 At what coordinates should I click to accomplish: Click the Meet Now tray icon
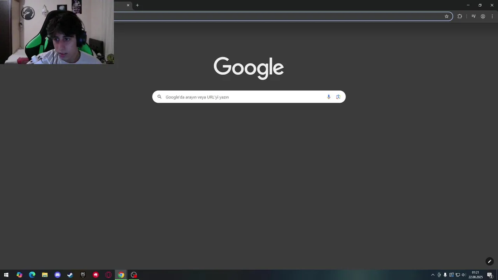(x=439, y=275)
